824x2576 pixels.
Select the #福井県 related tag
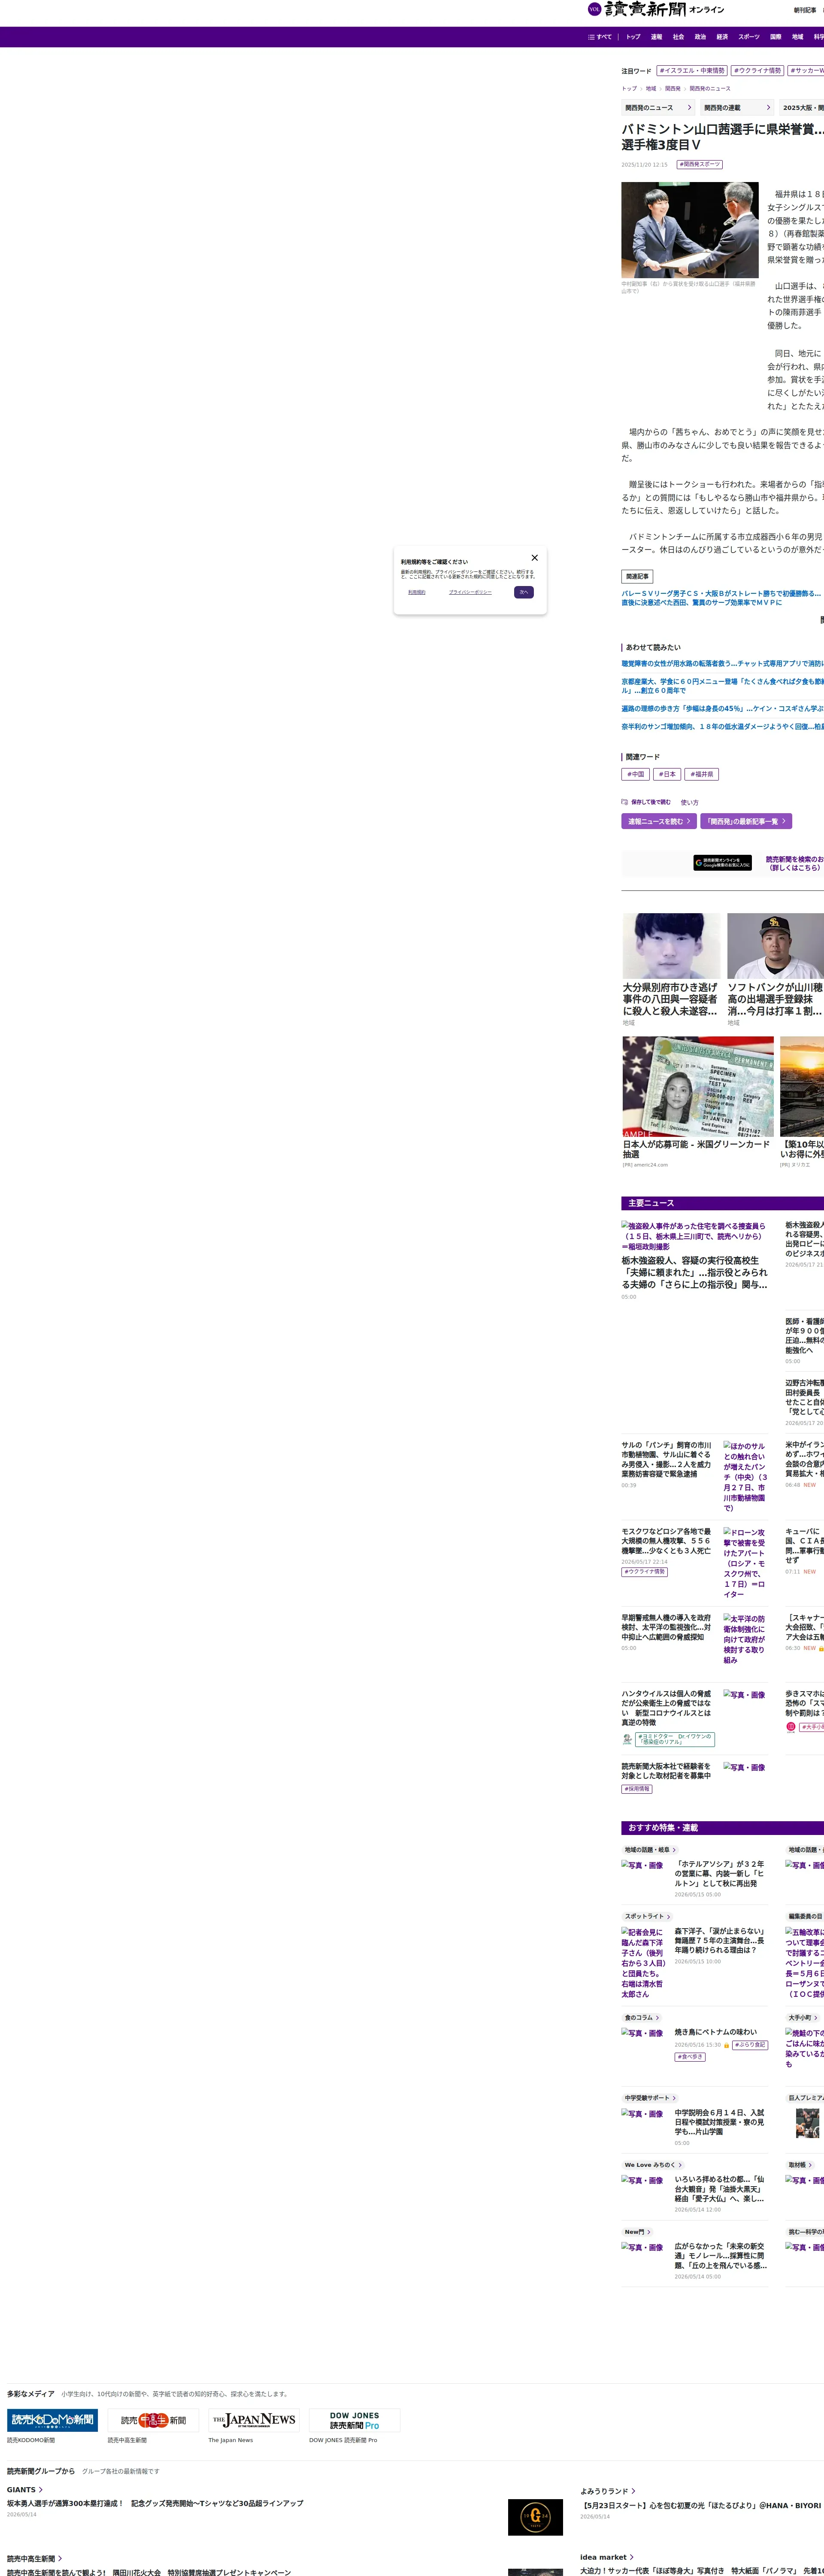coord(703,774)
